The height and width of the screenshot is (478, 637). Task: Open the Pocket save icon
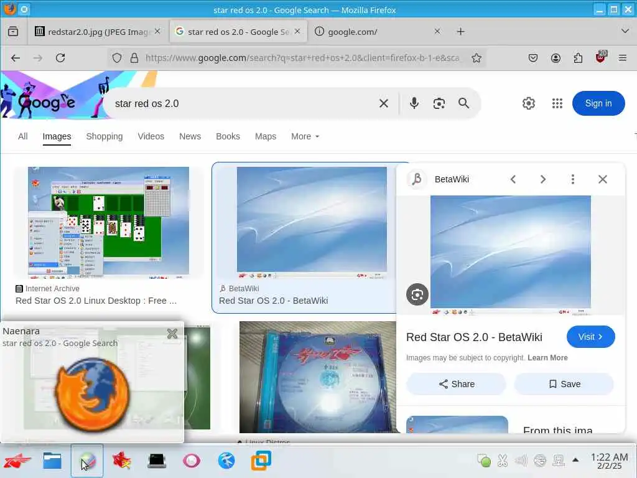point(533,58)
